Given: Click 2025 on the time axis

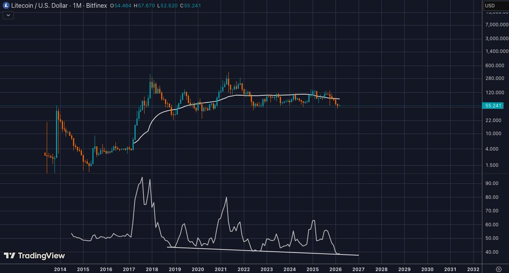Looking at the screenshot, I should tap(313, 269).
